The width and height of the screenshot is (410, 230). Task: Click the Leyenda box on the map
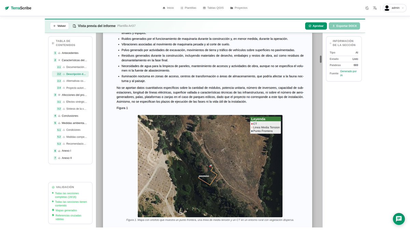point(265,125)
